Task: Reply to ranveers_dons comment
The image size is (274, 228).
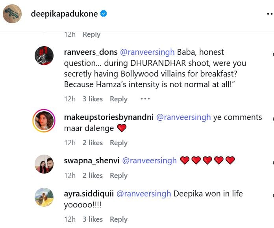Action: click(x=118, y=99)
